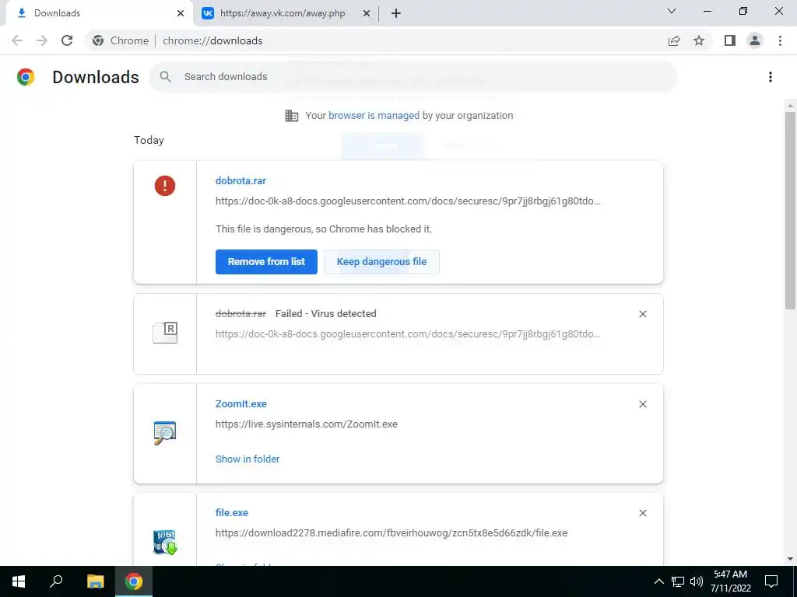Viewport: 797px width, 597px height.
Task: Click the share page icon in address bar
Action: click(x=674, y=40)
